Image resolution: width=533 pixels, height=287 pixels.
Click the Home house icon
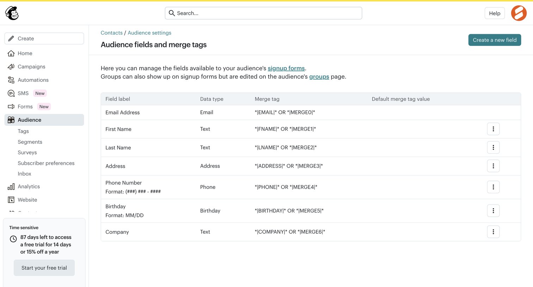click(x=11, y=53)
